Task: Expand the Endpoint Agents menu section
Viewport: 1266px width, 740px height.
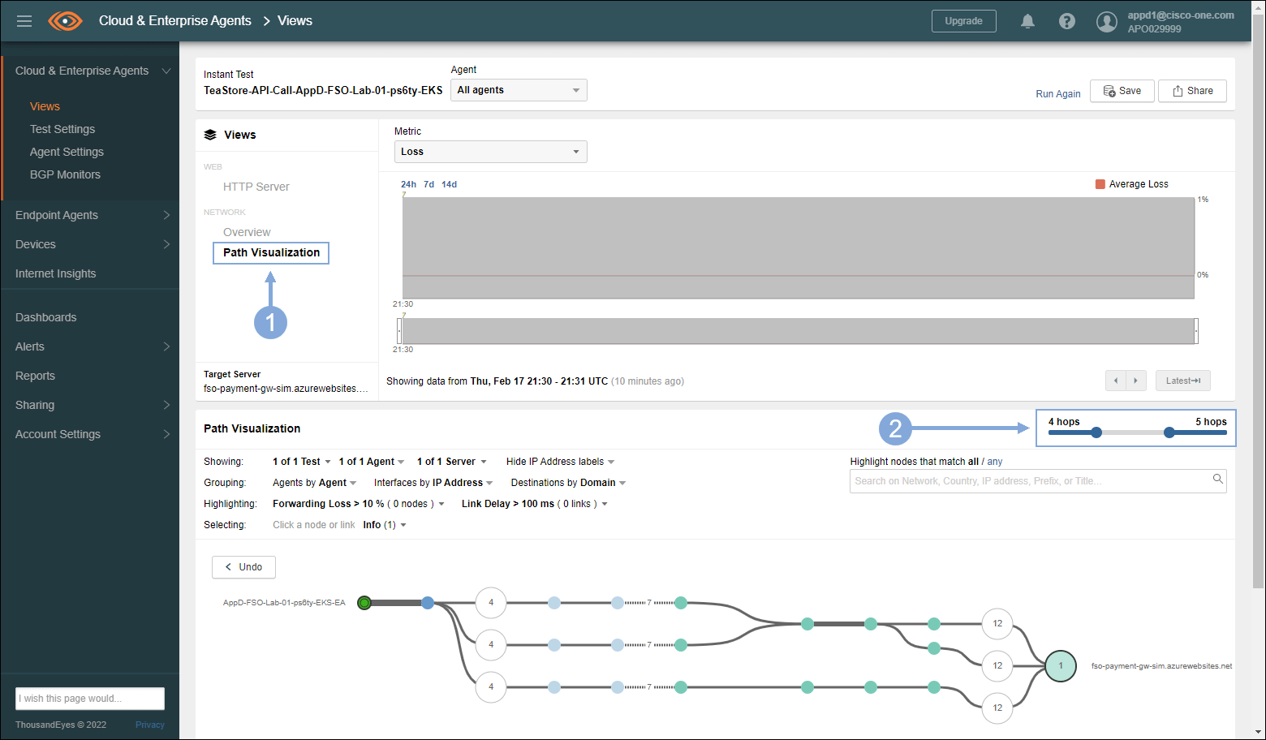Action: click(x=89, y=215)
